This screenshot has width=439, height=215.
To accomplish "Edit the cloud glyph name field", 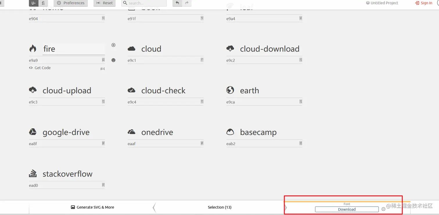I will coord(172,49).
